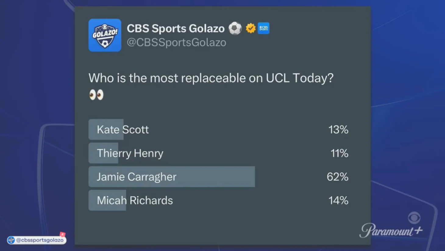Viewport: 445px width, 251px height.
Task: Click the CBS eye logo
Action: coord(414,218)
